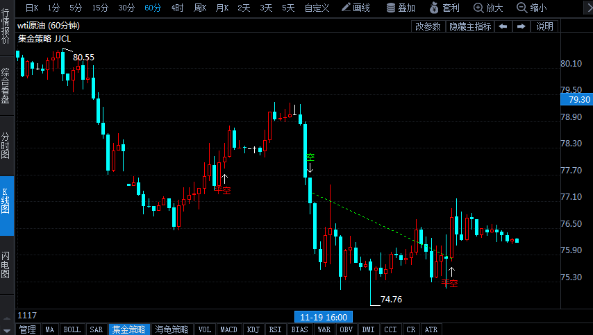Select the 集金策略 indicator tab
The image size is (593, 335).
[129, 329]
